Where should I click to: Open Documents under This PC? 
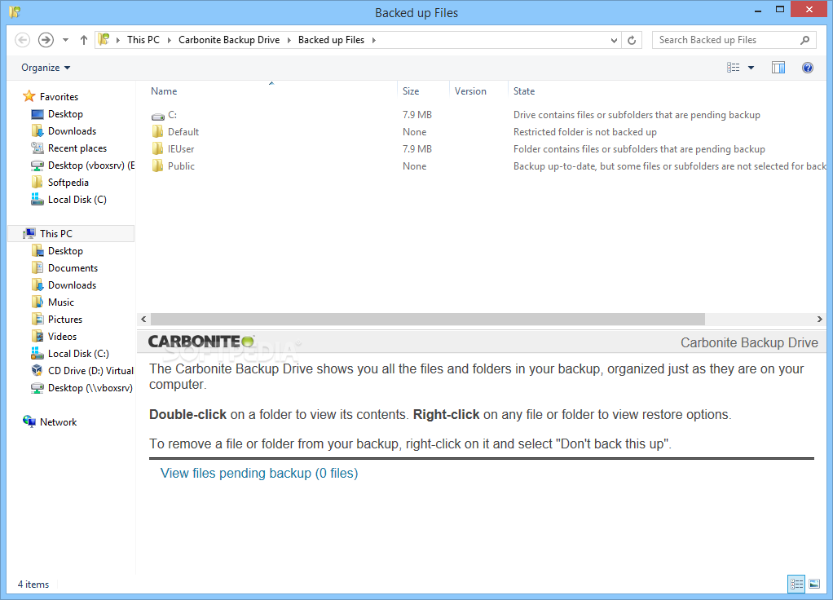[x=73, y=268]
